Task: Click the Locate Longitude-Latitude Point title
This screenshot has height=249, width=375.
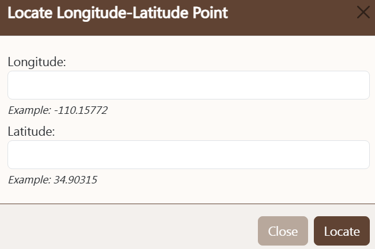Action: pos(118,13)
